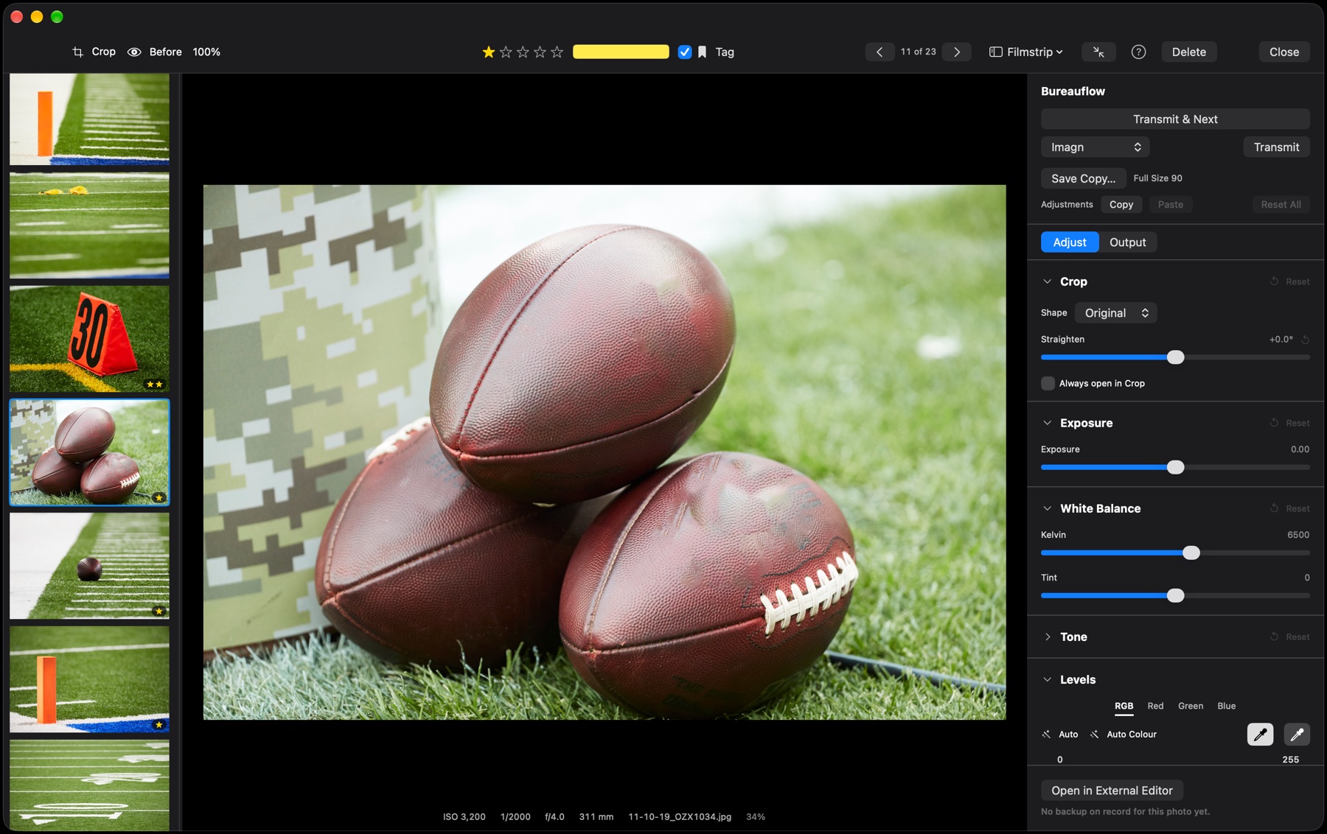
Task: Collapse the White Balance section
Action: pos(1047,508)
